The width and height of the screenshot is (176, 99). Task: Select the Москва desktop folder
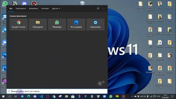click(170, 31)
